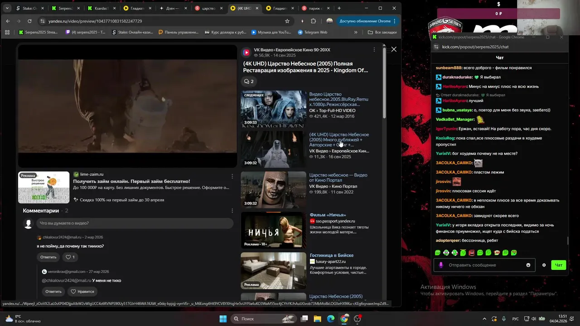Viewport: 580px width, 326px height.
Task: Click the main video player area
Action: point(127,106)
